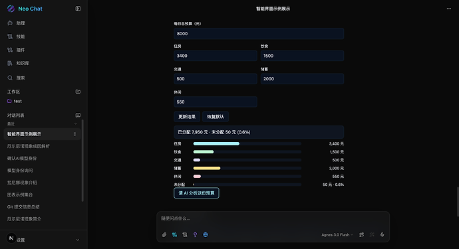Focus the 交通 input showing 500
459x249 pixels.
[x=216, y=79]
